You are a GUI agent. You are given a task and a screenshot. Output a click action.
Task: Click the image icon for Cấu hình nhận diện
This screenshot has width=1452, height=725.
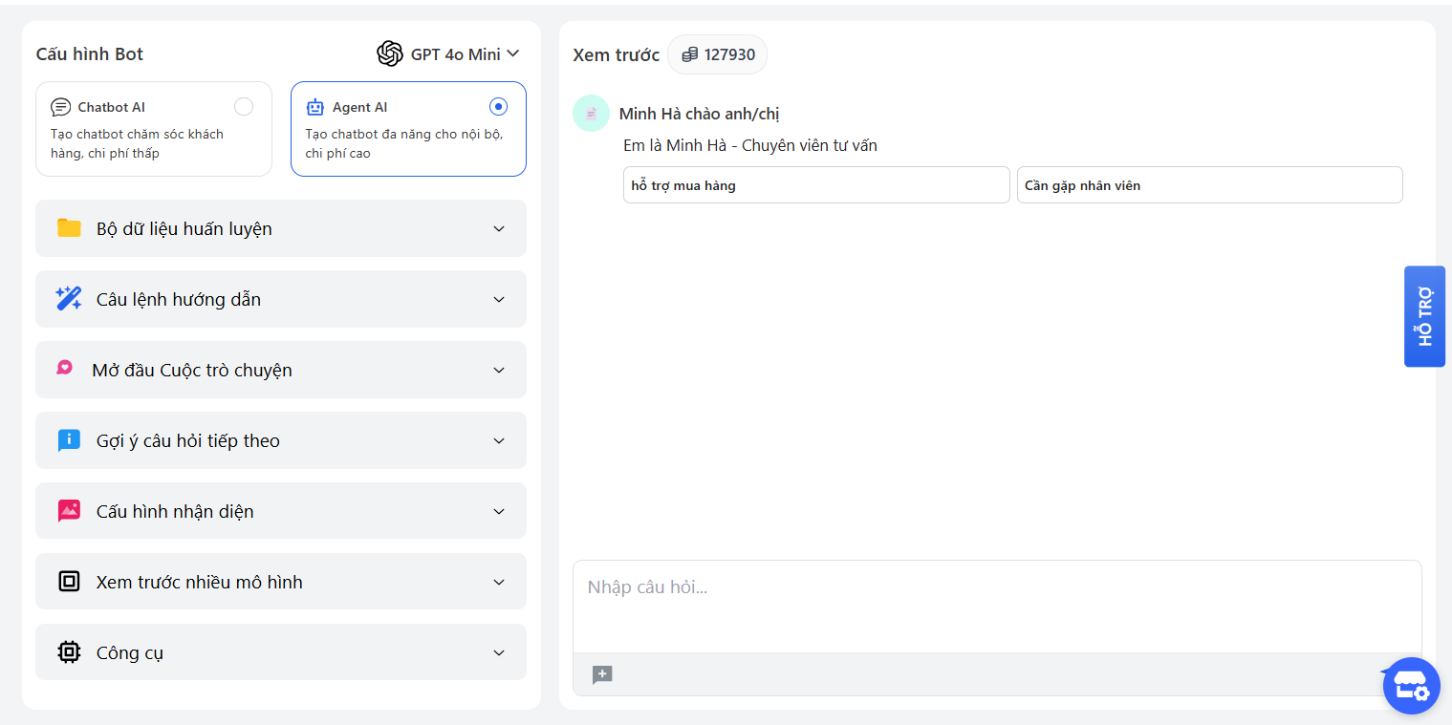click(x=69, y=511)
